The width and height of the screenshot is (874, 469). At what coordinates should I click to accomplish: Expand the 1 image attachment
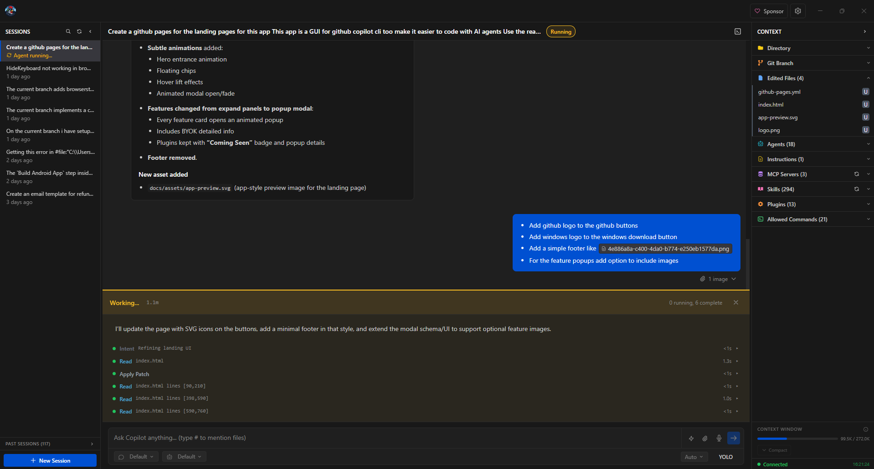[x=718, y=279]
